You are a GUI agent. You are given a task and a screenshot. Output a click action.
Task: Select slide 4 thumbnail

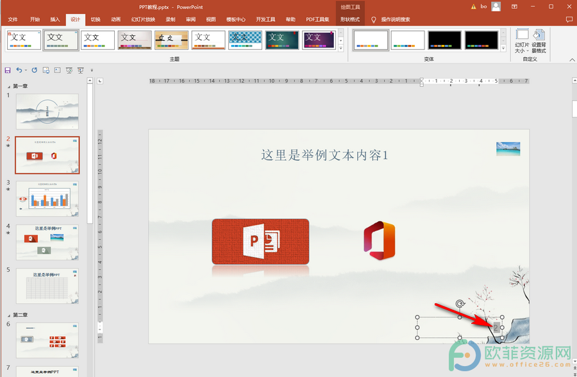47,242
